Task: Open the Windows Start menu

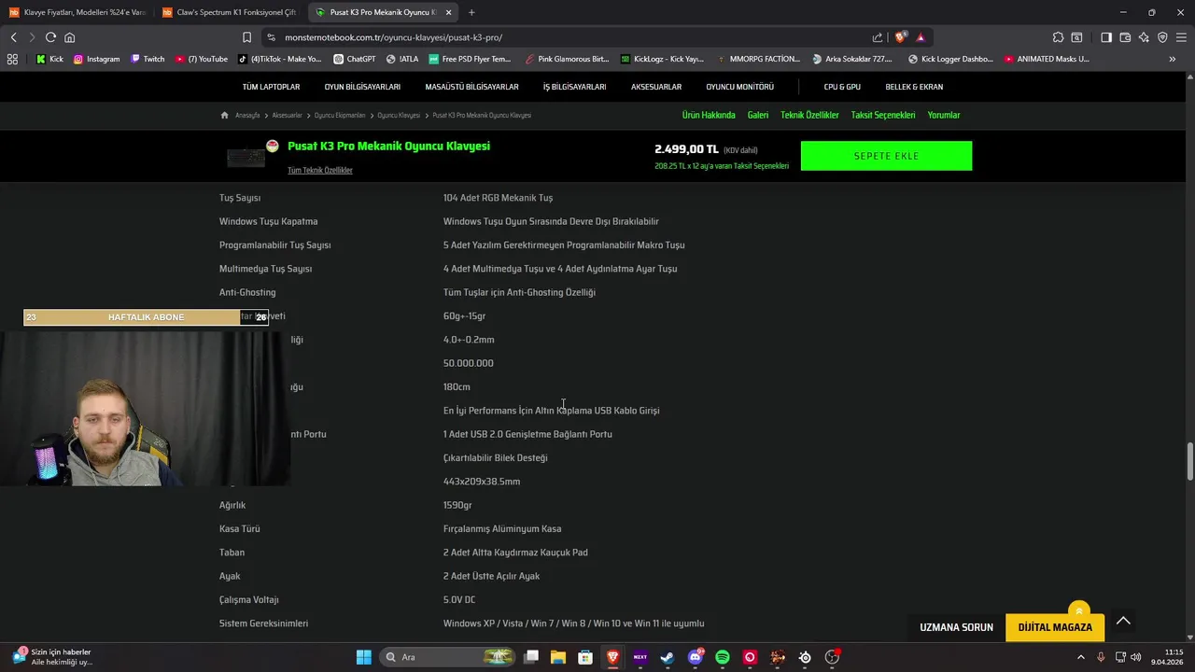Action: pos(363,657)
